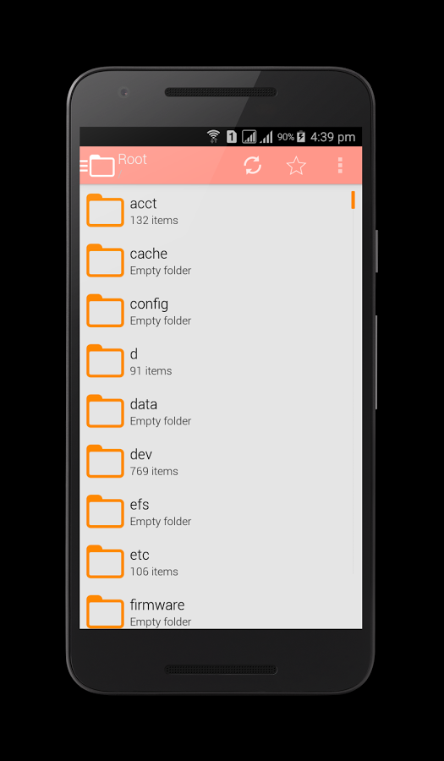Select the 769 items label under dev
Viewport: 444px width, 761px height.
(154, 471)
